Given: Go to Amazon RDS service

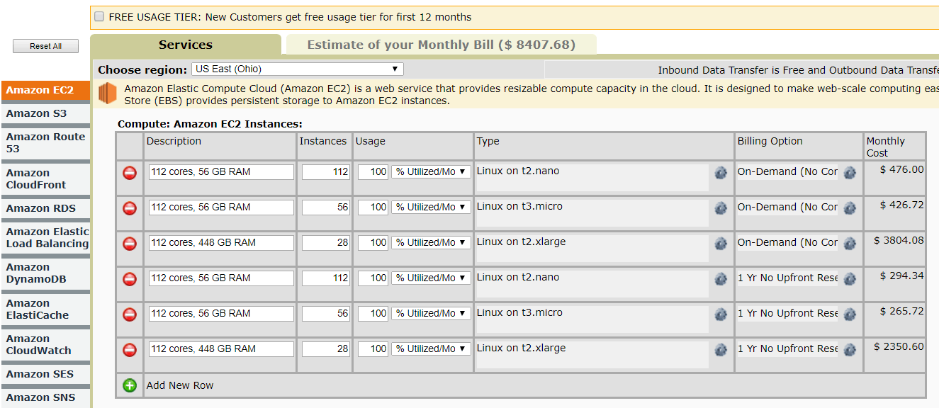Looking at the screenshot, I should (46, 208).
